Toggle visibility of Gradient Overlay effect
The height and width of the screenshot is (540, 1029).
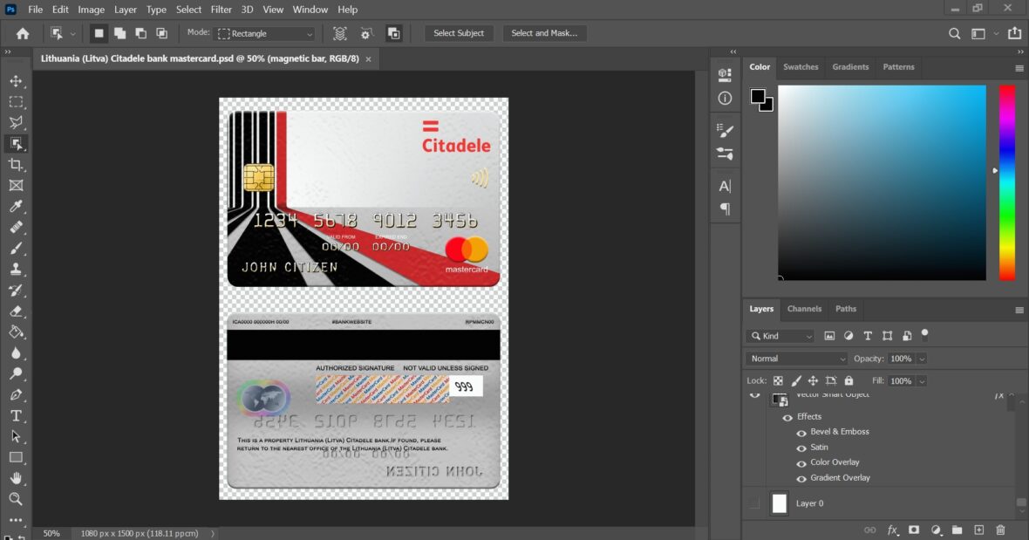801,477
